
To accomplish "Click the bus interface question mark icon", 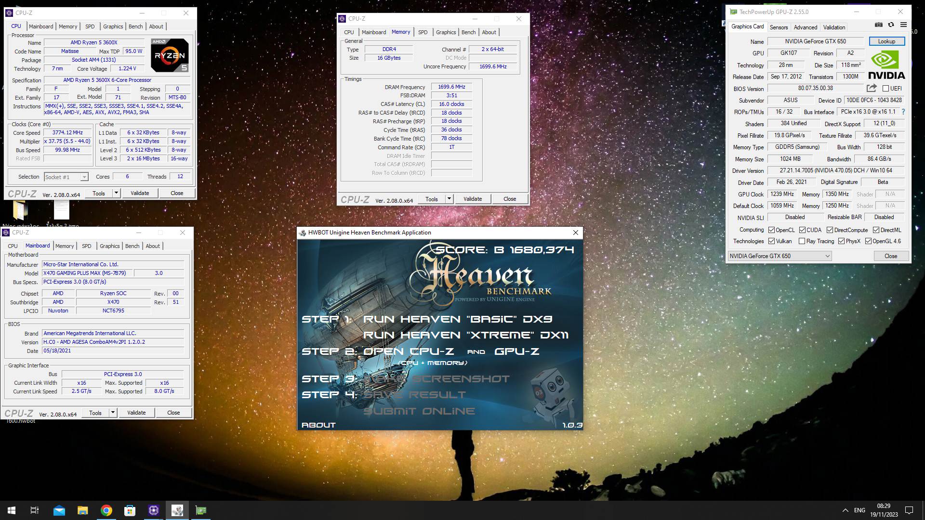I will (903, 112).
